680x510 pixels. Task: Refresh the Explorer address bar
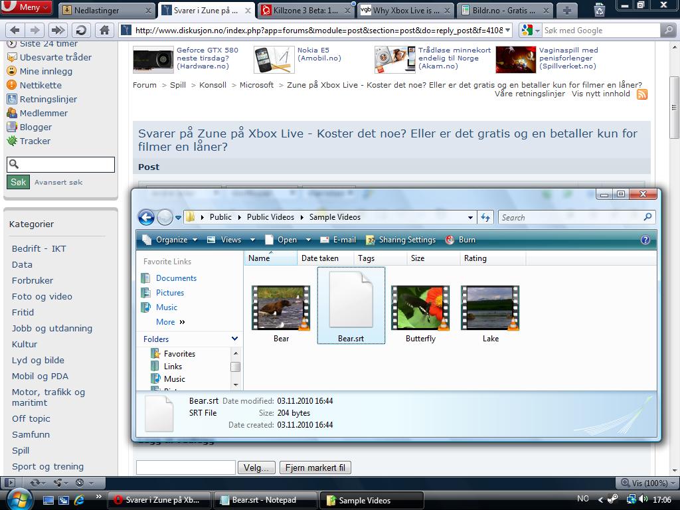[485, 217]
